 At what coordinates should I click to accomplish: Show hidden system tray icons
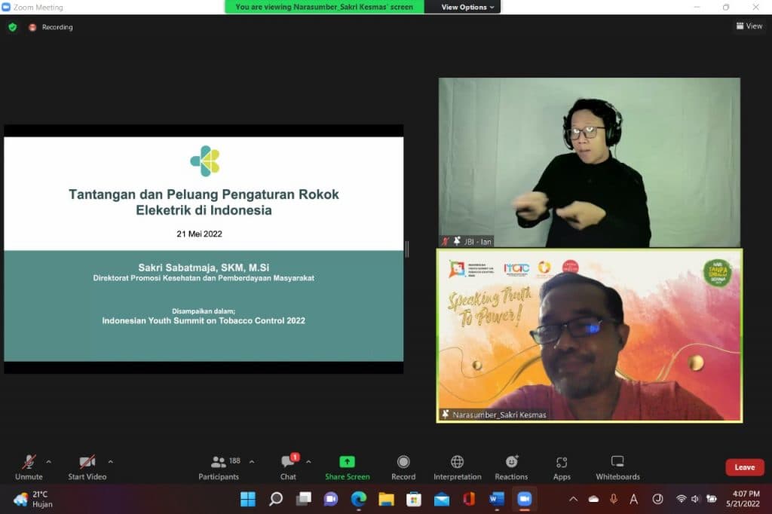573,499
